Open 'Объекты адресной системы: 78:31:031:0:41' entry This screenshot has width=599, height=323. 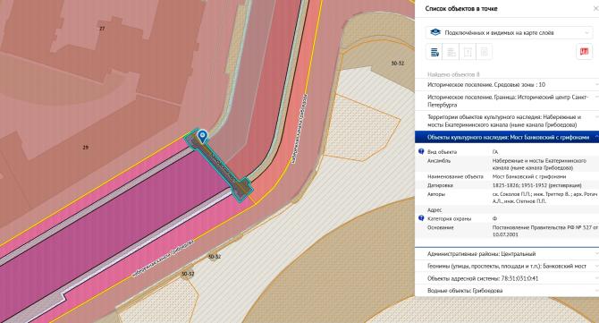pos(507,278)
